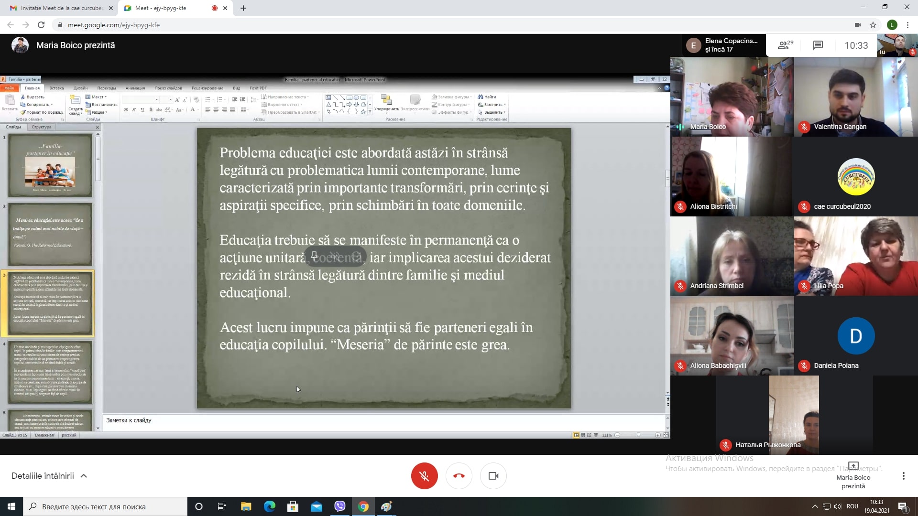Click the camera permission icon in address bar
The width and height of the screenshot is (918, 516).
[857, 25]
